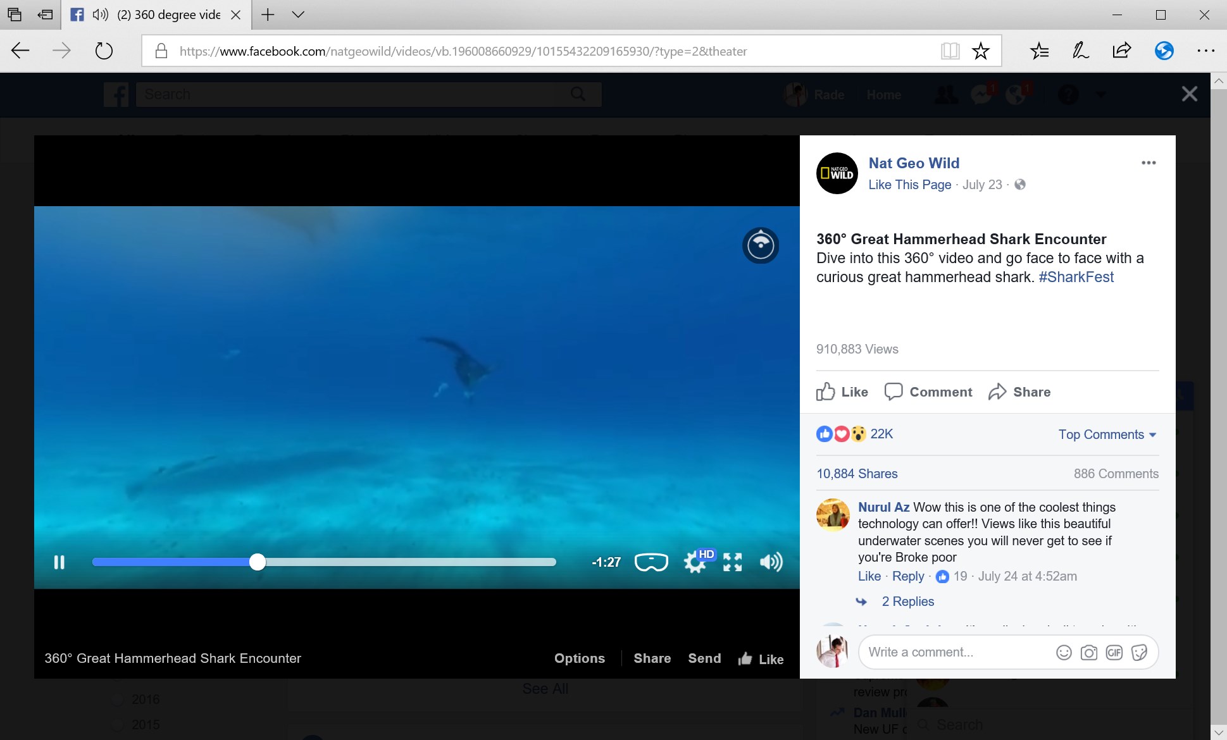Open the #SharkFest hashtag link
1227x740 pixels.
[1076, 277]
